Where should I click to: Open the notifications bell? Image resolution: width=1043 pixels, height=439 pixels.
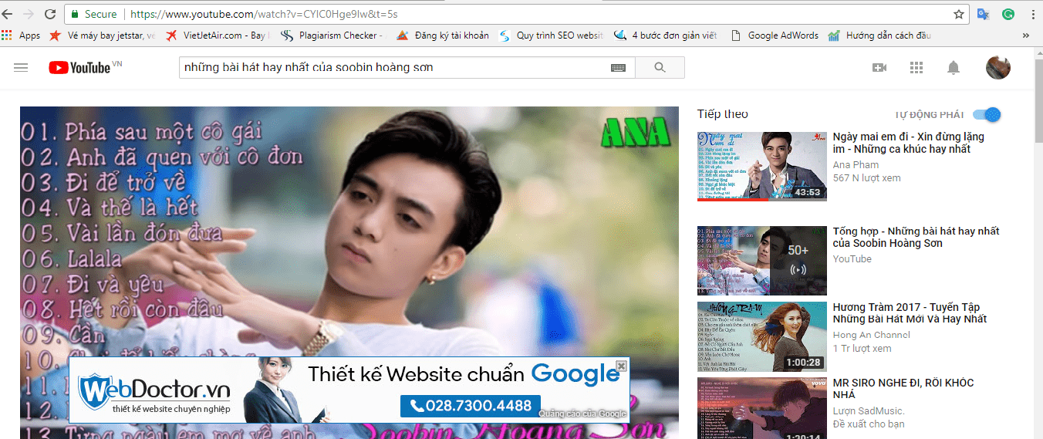click(x=954, y=68)
